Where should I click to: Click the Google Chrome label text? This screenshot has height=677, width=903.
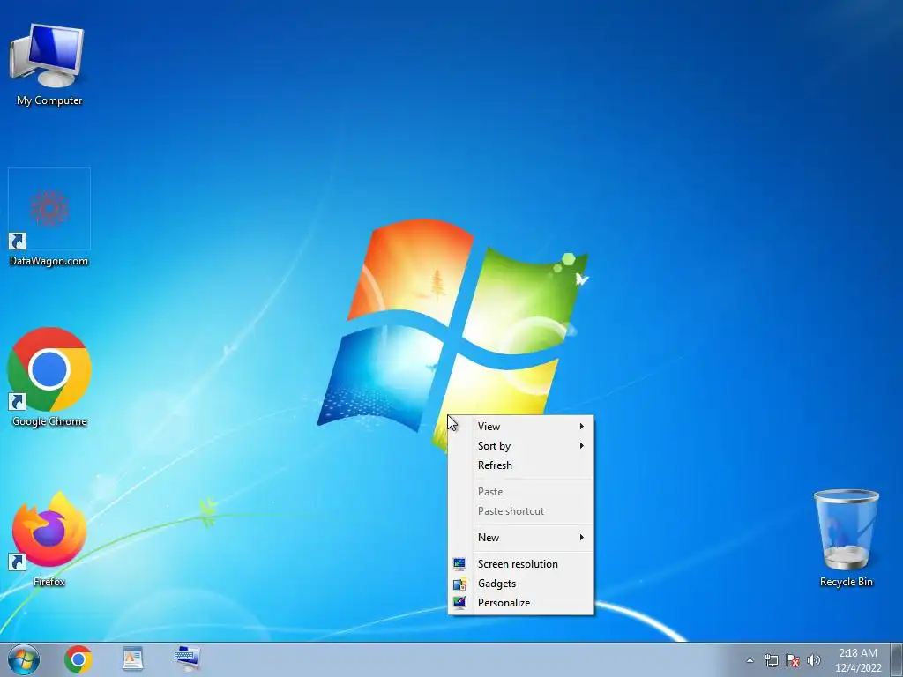tap(49, 421)
